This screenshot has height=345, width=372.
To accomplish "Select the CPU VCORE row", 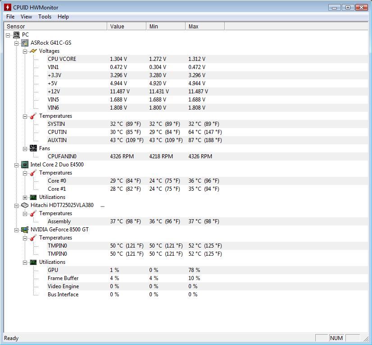I will (x=208, y=59).
